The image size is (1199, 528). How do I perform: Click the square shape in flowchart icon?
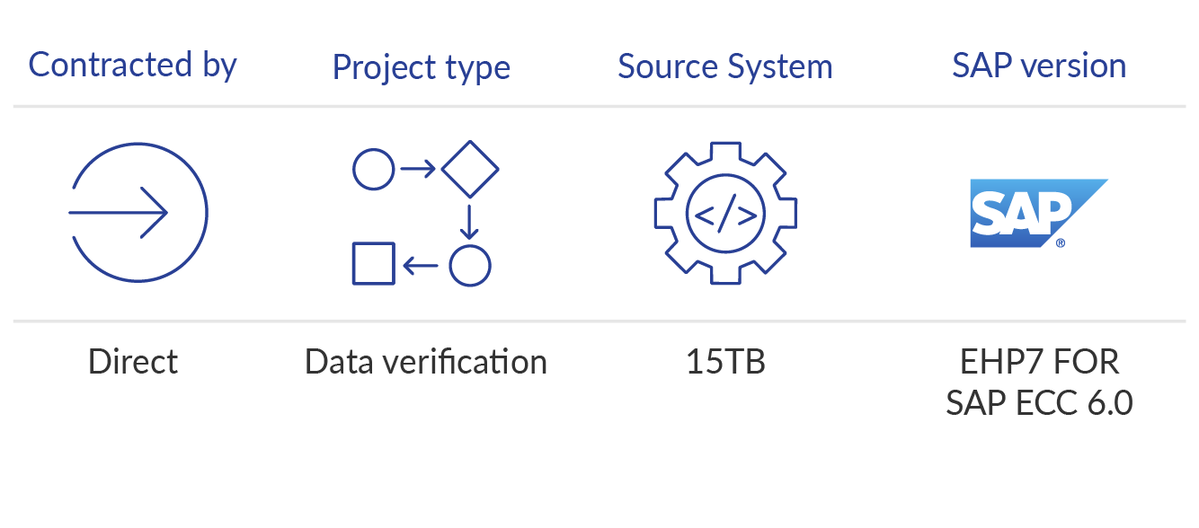[x=373, y=264]
